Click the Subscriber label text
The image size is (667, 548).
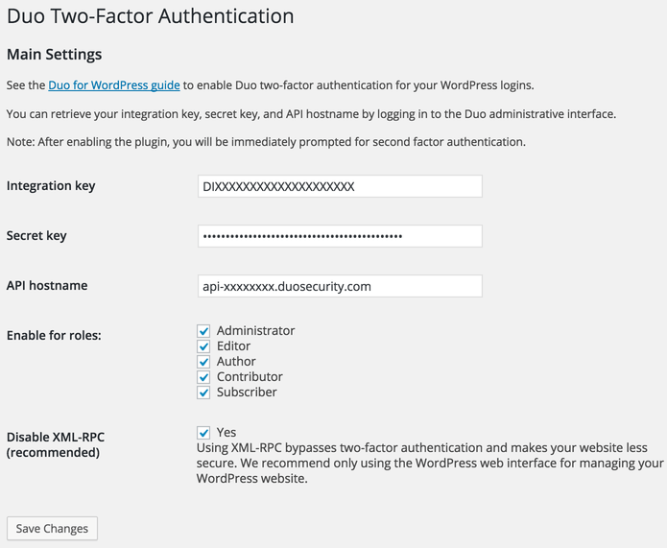click(x=247, y=392)
